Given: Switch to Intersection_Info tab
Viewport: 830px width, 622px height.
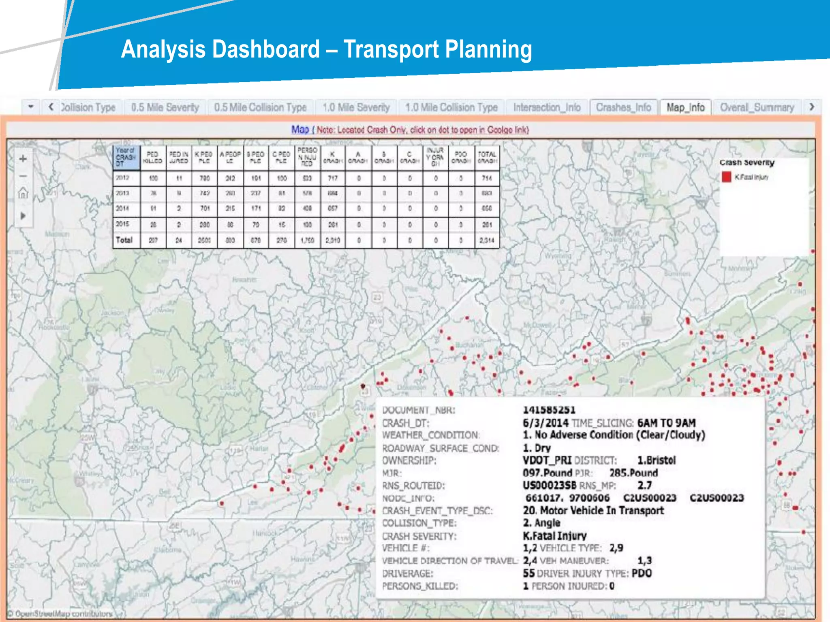Looking at the screenshot, I should [547, 107].
